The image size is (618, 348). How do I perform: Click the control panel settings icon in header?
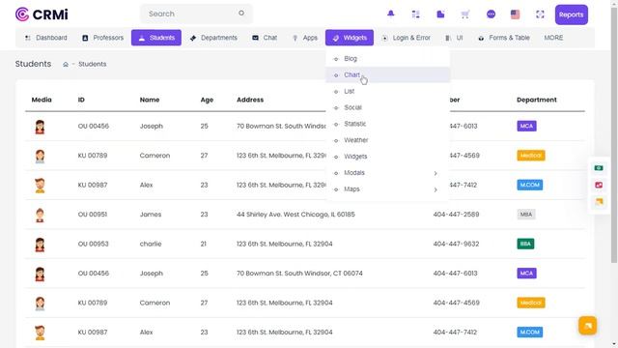(415, 14)
